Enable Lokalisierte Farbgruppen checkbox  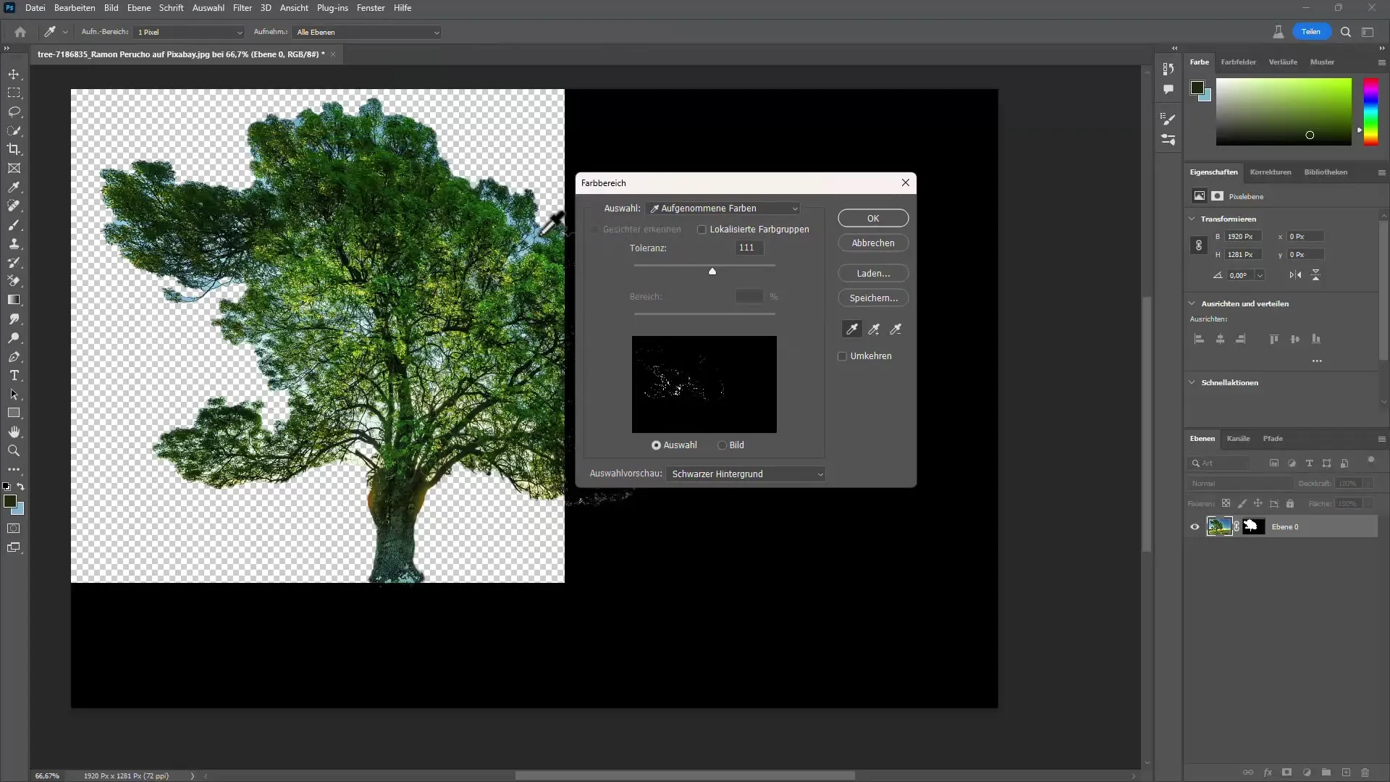click(x=702, y=230)
